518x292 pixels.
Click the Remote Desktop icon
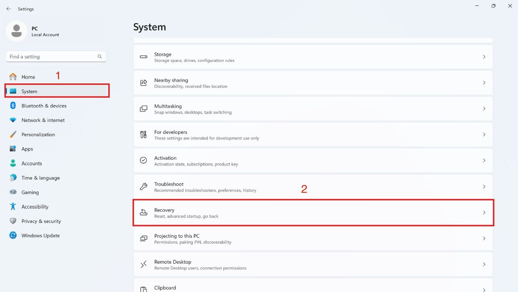pos(143,264)
